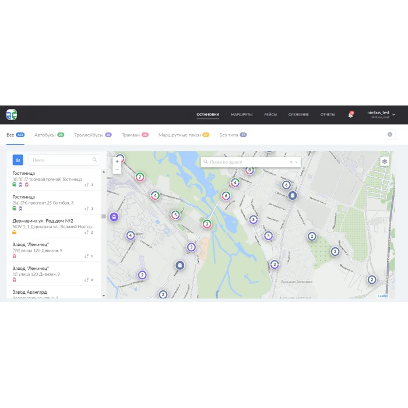Viewport: 408px width, 408px height.
Task: Open the Отчеты section
Action: (x=328, y=115)
